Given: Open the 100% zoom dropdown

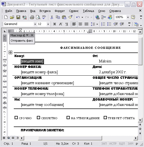Looking at the screenshot, I should point(128,17).
